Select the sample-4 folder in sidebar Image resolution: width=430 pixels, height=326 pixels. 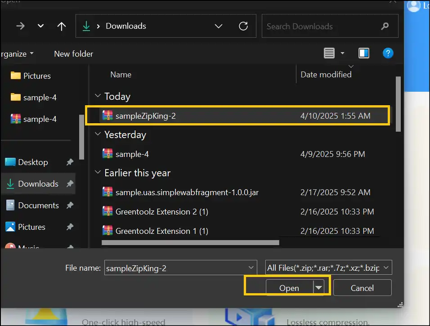point(33,97)
